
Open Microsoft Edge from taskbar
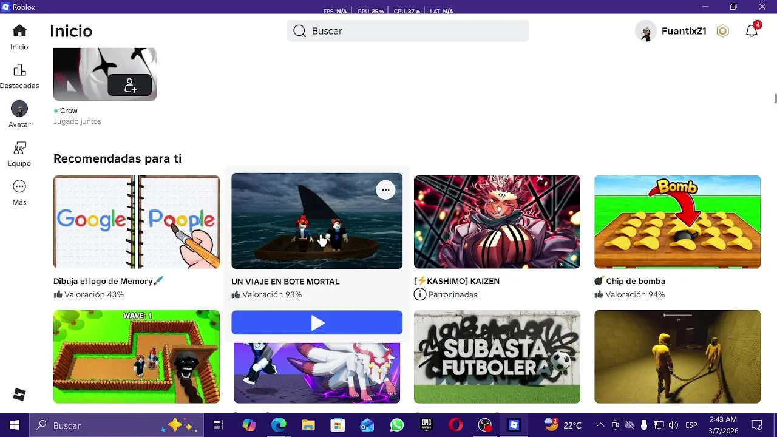coord(279,425)
